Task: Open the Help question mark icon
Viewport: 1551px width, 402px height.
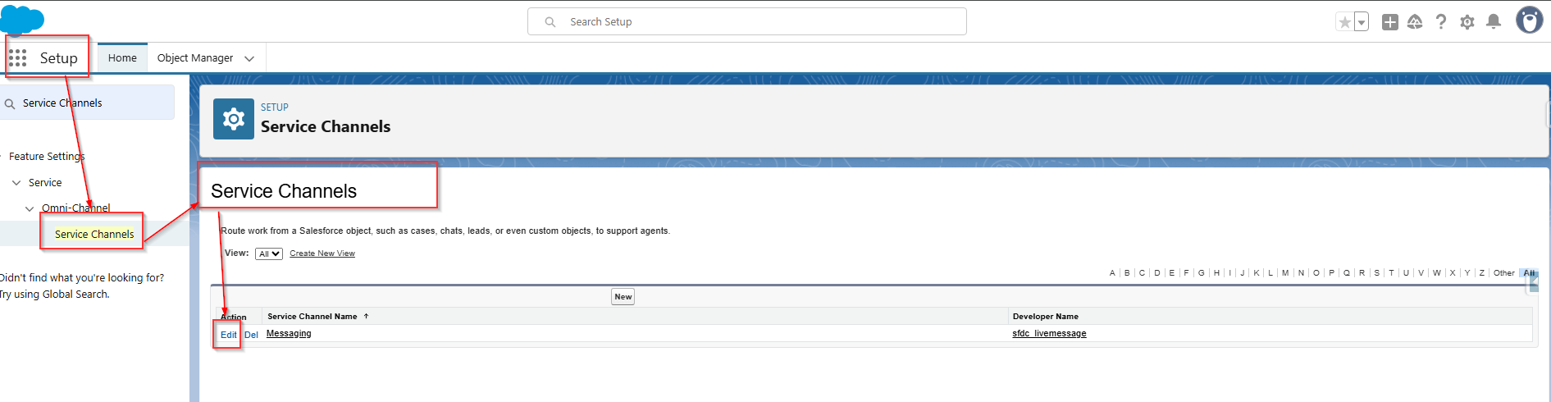Action: [1441, 22]
